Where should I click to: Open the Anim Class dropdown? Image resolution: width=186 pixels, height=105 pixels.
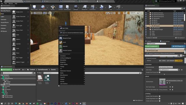click(x=169, y=70)
